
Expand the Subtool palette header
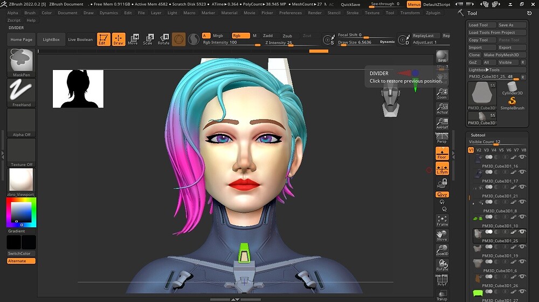pos(478,135)
